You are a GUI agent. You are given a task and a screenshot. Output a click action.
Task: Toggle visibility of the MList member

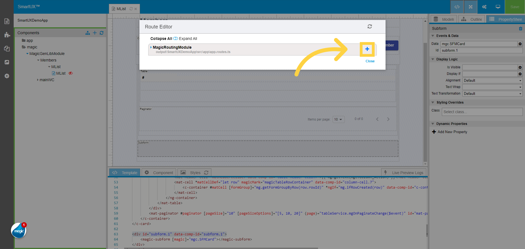click(71, 73)
